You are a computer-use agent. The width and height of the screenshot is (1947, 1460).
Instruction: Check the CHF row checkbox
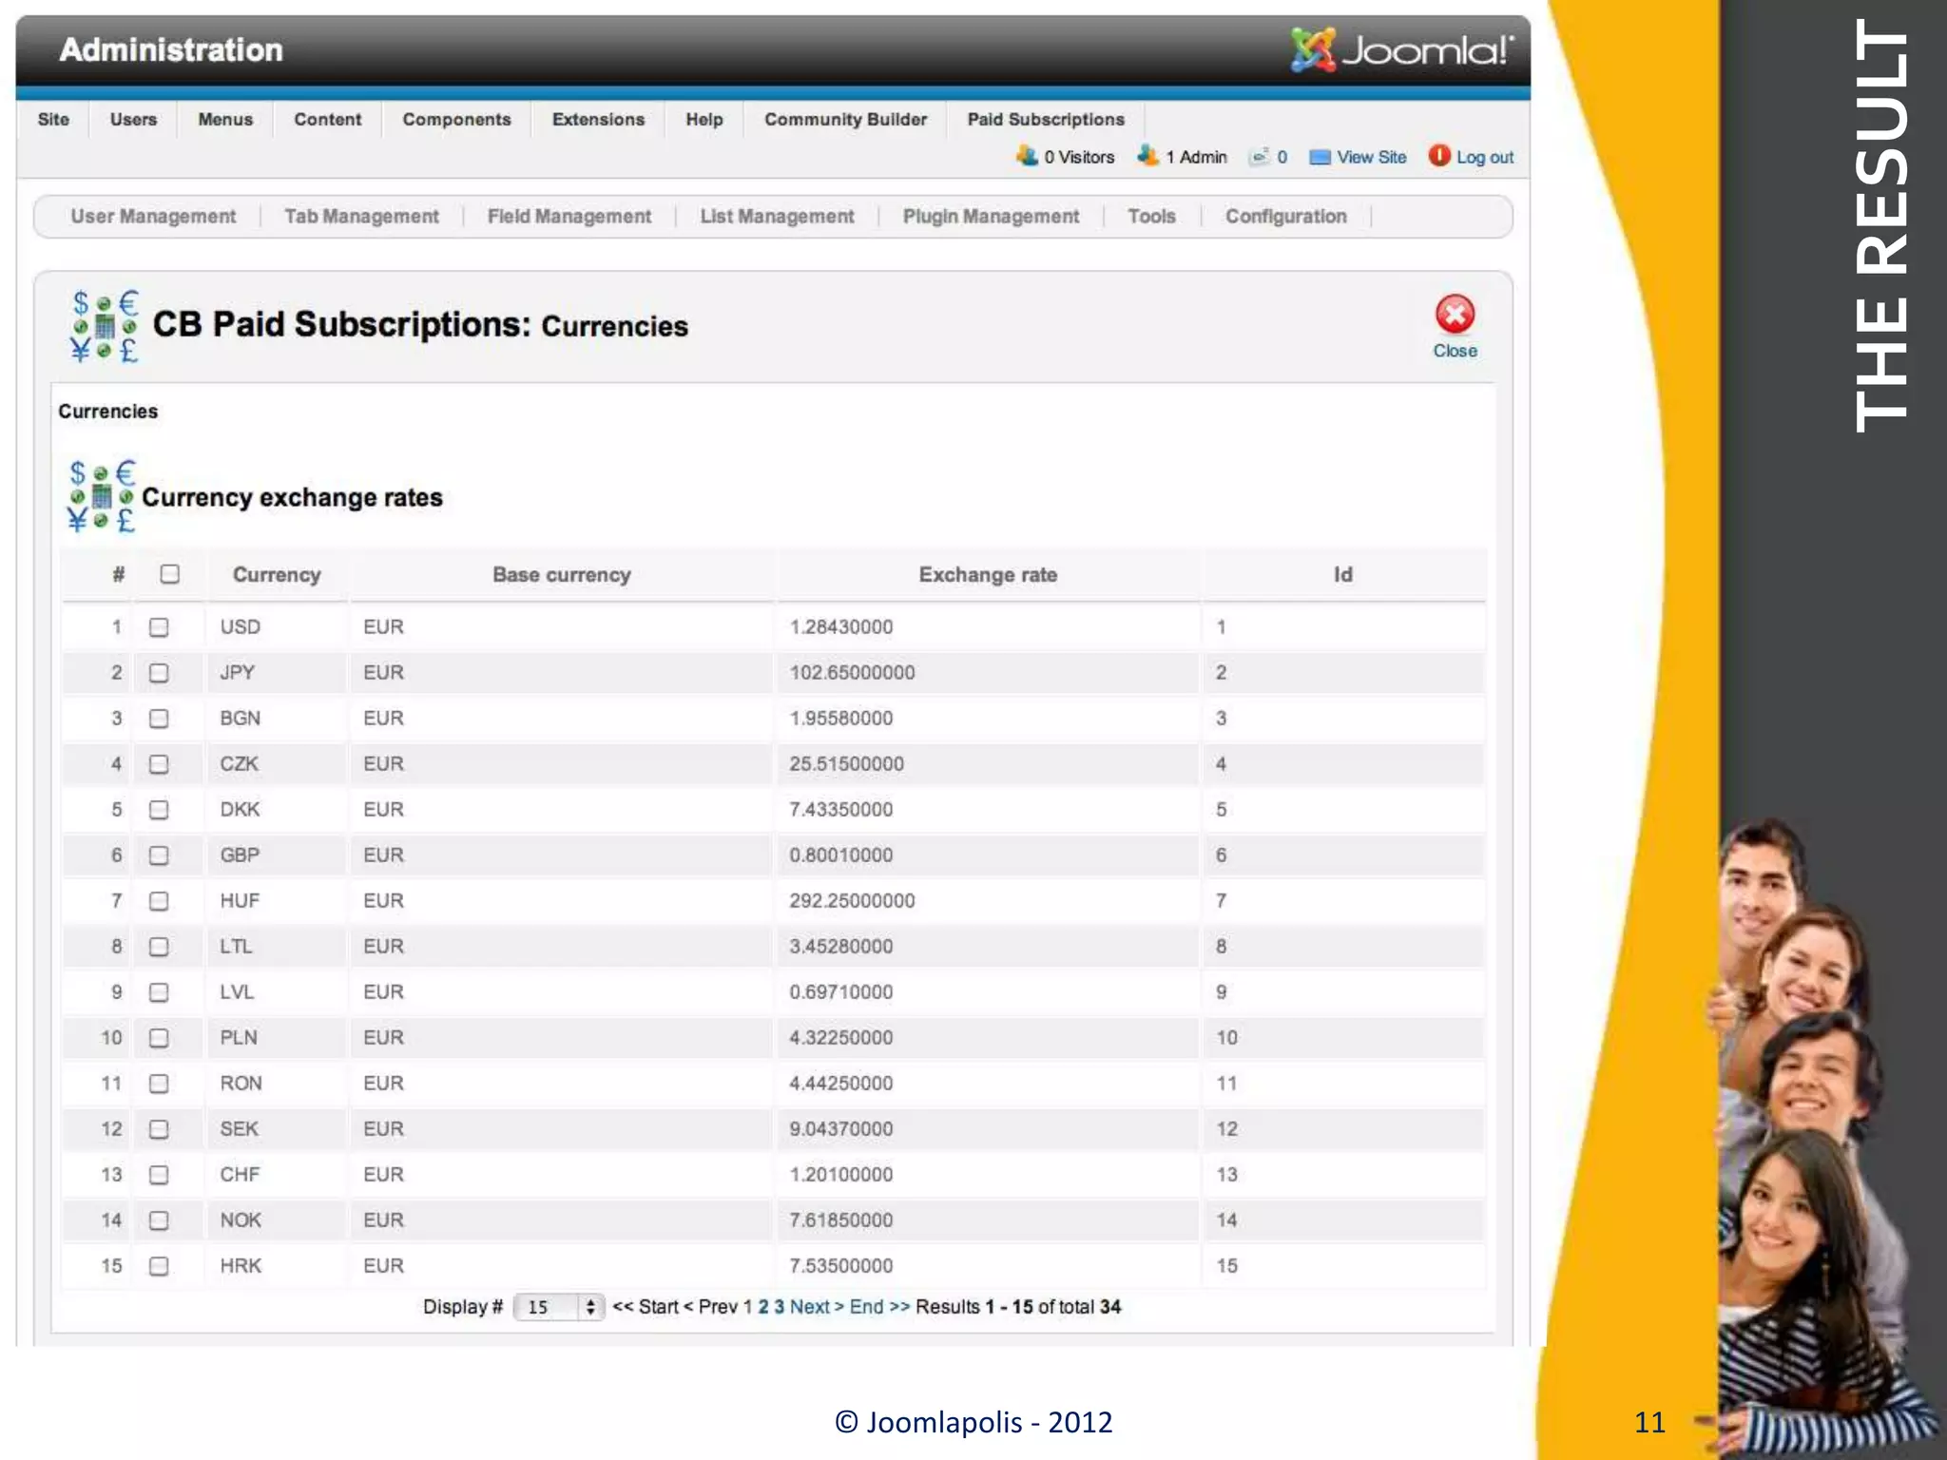tap(159, 1175)
